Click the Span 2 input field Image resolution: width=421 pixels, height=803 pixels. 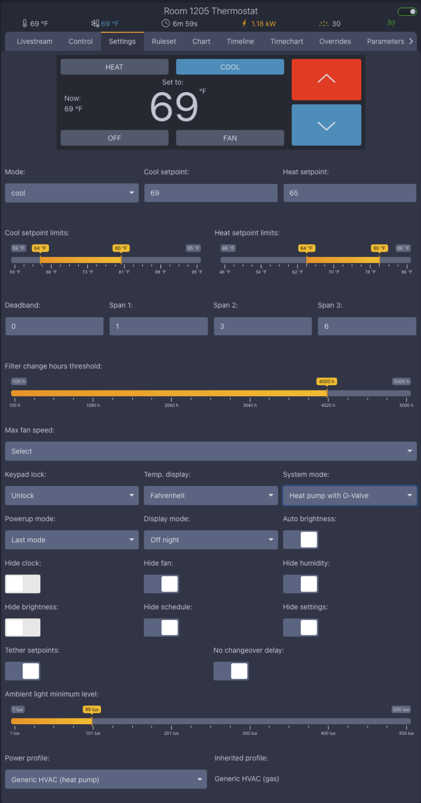(263, 326)
